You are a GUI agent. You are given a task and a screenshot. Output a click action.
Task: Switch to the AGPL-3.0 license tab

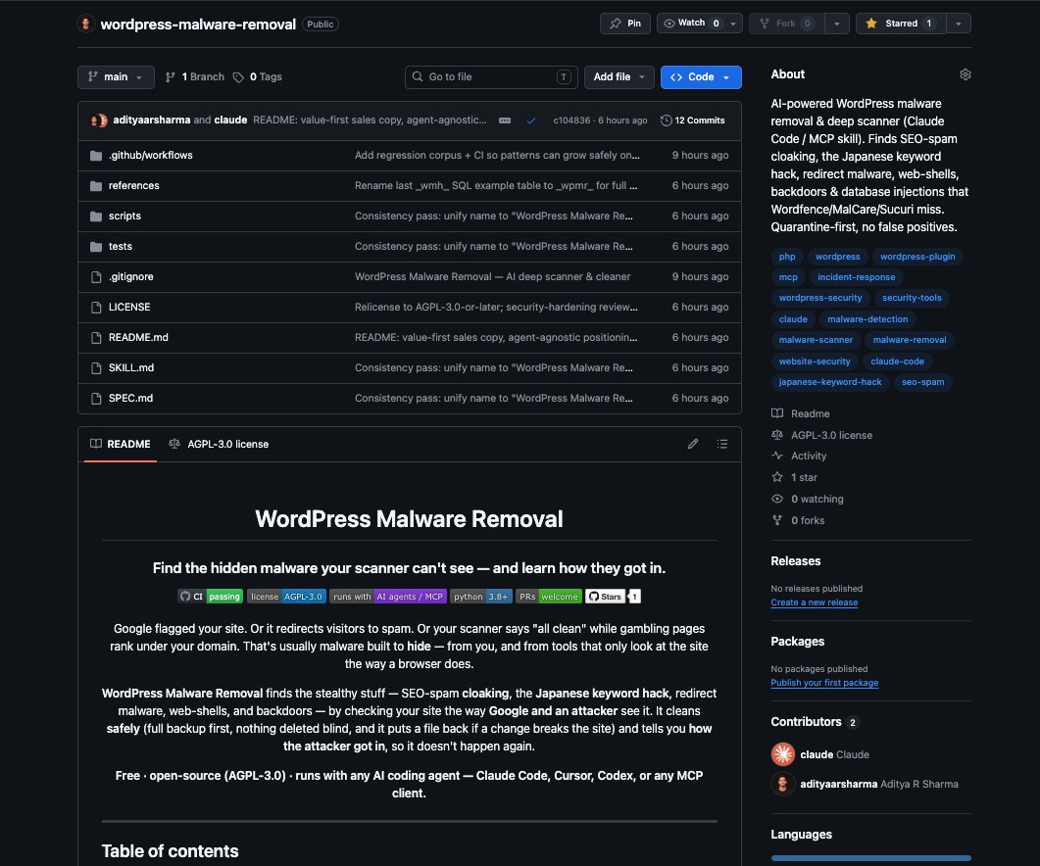(219, 444)
